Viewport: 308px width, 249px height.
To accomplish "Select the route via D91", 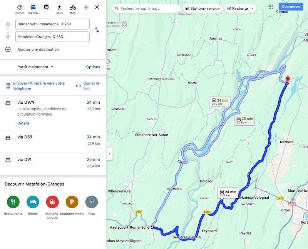I will pos(53,164).
